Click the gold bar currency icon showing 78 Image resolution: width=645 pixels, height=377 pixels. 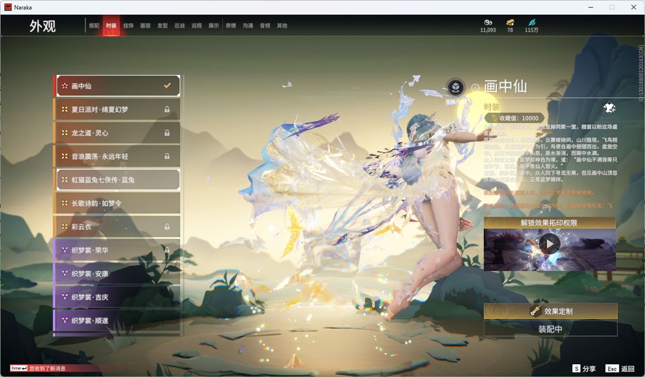click(510, 22)
